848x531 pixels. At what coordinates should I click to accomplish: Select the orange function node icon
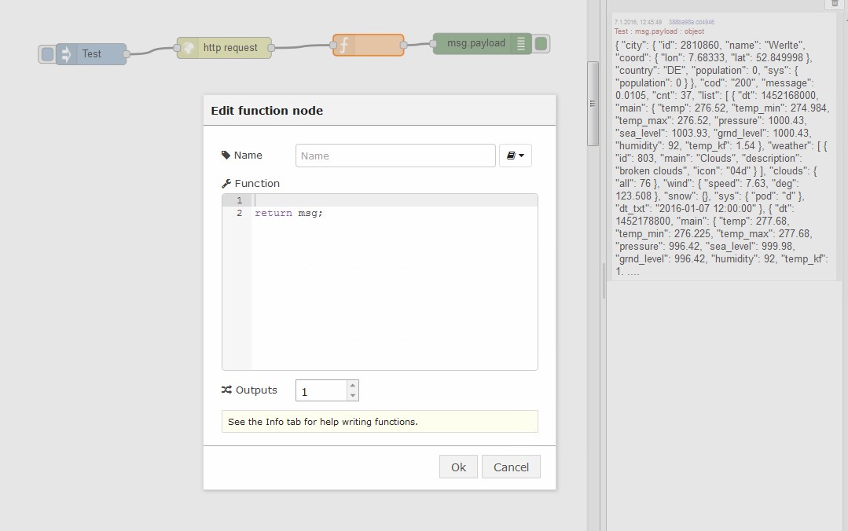(343, 46)
